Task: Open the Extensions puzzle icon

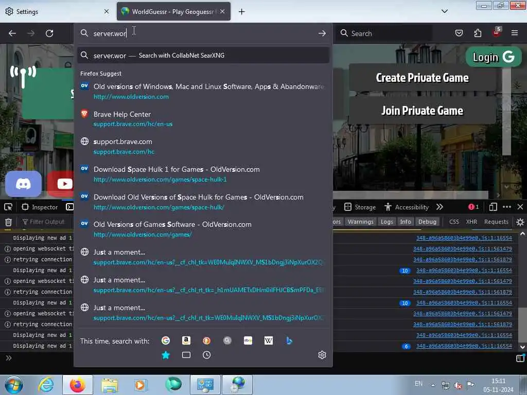Action: click(478, 33)
